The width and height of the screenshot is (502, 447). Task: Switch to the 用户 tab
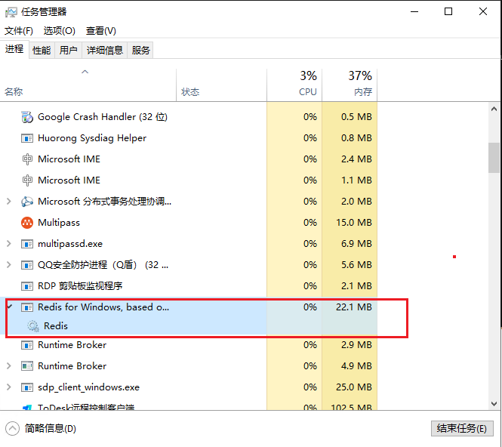pyautogui.click(x=68, y=51)
